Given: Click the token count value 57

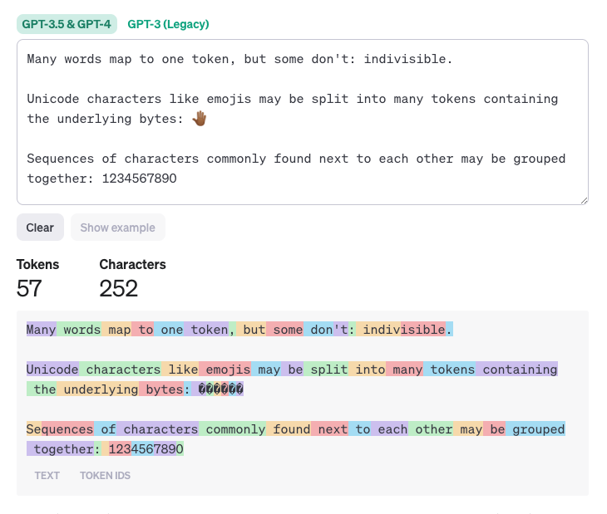Looking at the screenshot, I should click(29, 288).
